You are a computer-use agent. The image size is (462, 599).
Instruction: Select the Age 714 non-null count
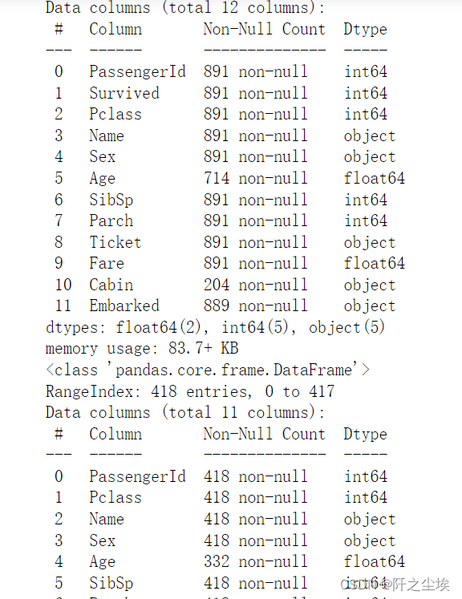point(256,178)
